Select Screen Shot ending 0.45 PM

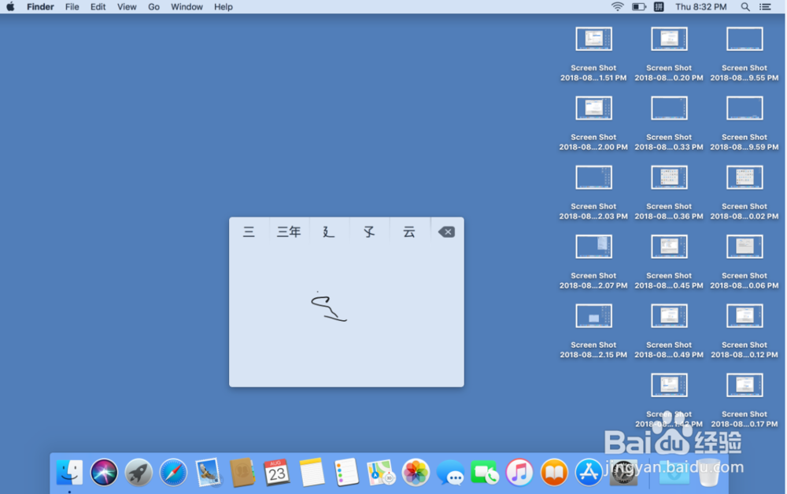click(x=669, y=262)
